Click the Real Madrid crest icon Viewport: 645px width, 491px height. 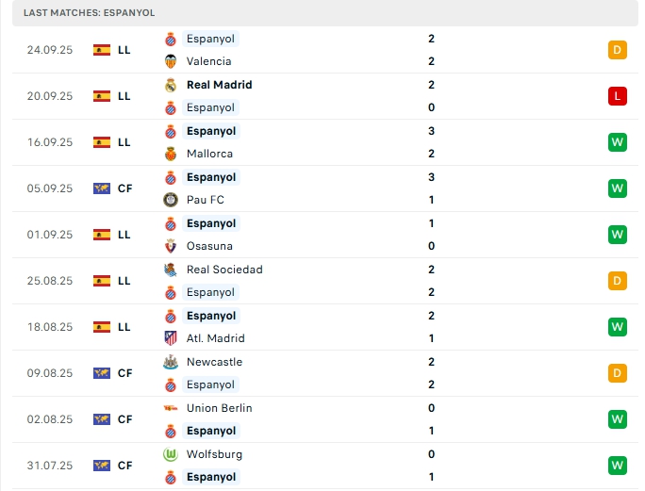tap(171, 85)
